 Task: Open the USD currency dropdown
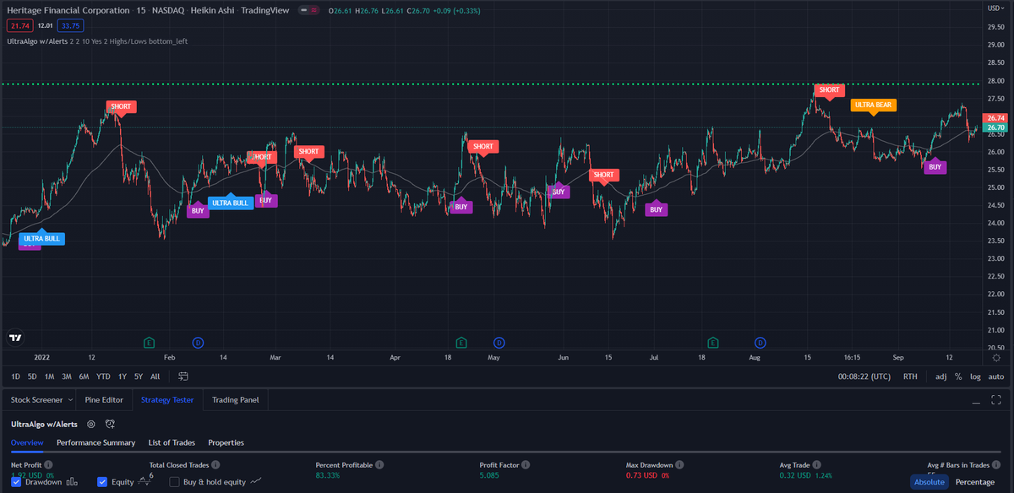(995, 8)
